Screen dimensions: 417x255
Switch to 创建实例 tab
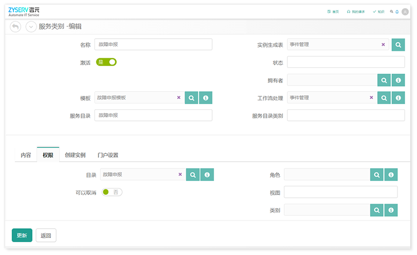75,155
